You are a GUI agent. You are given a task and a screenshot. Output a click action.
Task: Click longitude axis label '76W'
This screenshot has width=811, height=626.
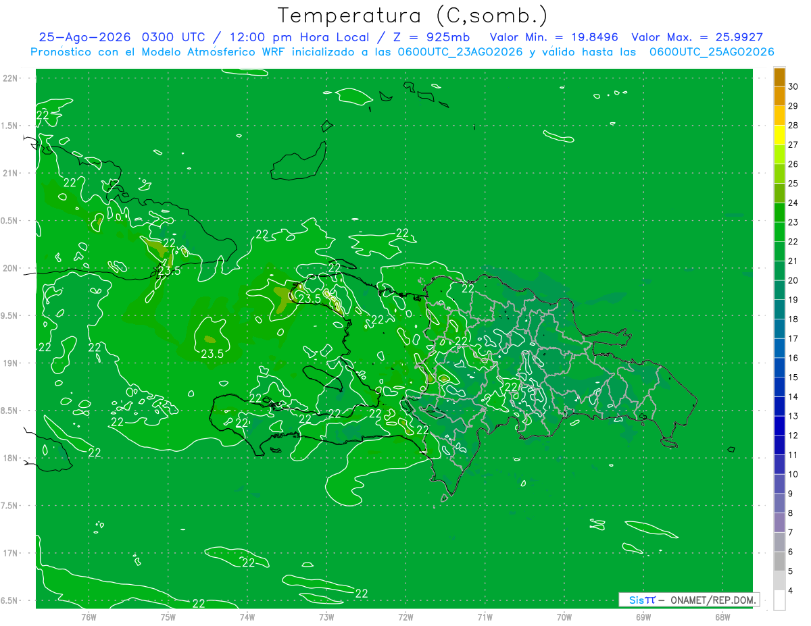[89, 617]
